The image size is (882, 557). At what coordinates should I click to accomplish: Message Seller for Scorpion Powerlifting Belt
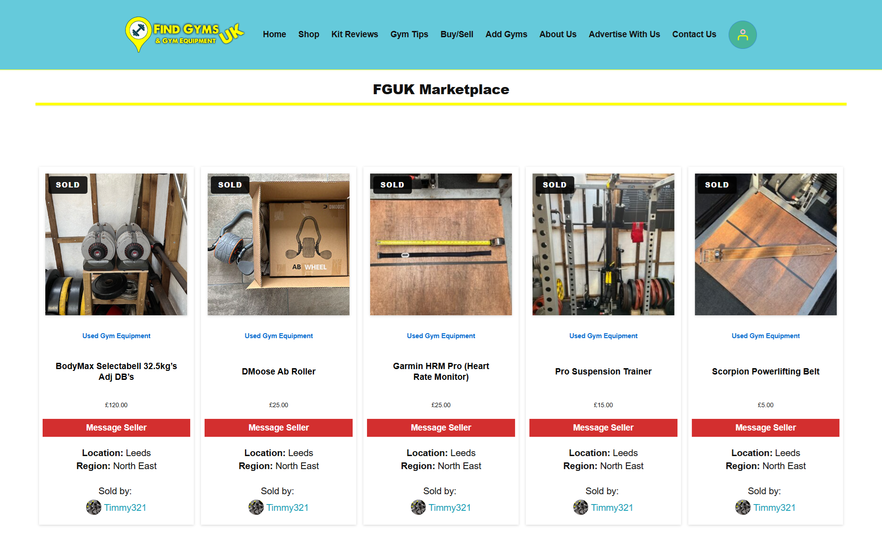pyautogui.click(x=765, y=428)
